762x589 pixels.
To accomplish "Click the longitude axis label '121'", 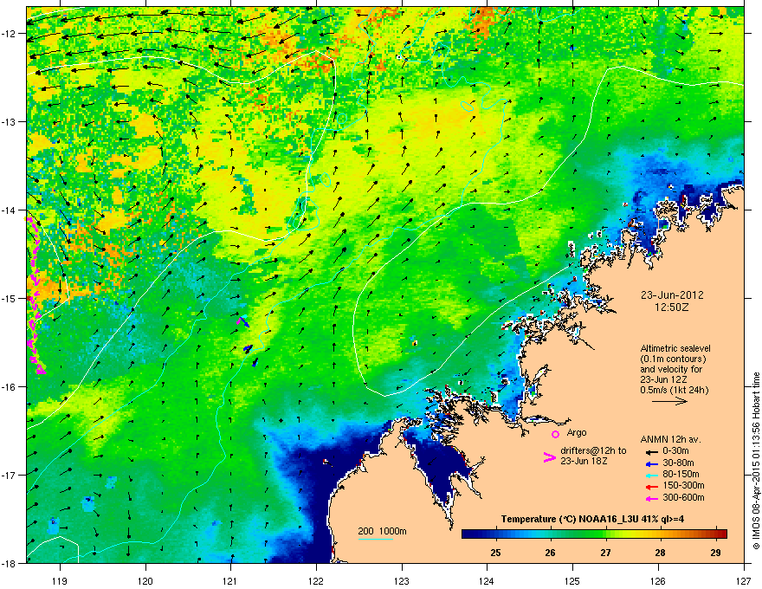I will pyautogui.click(x=231, y=580).
